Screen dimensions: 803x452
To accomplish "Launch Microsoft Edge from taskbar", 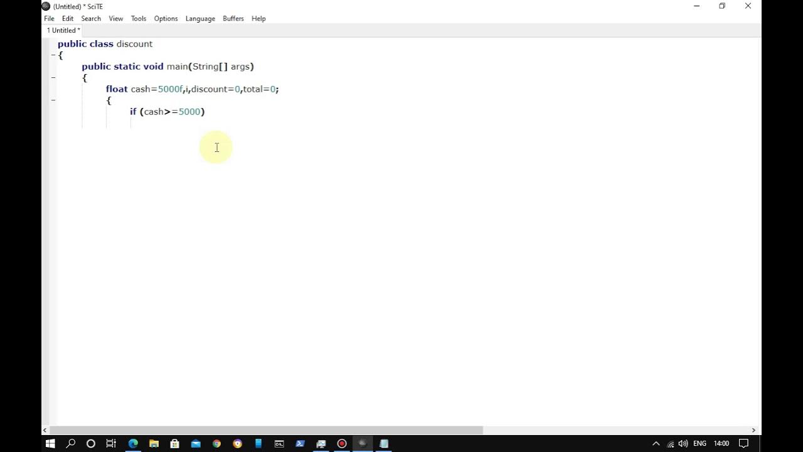I will (x=133, y=443).
